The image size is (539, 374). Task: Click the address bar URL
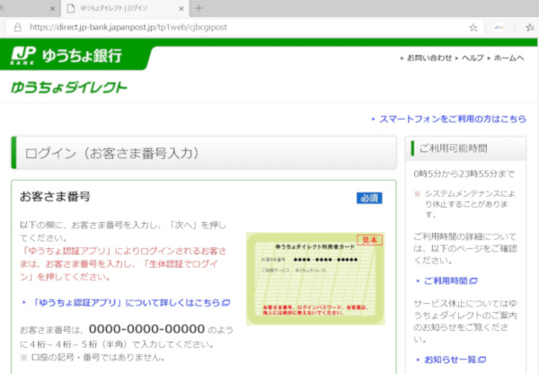pos(128,27)
